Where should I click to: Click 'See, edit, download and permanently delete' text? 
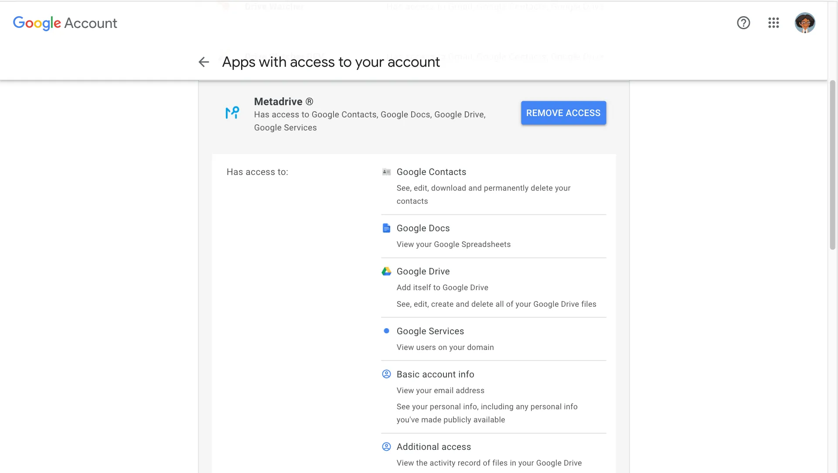(x=484, y=195)
